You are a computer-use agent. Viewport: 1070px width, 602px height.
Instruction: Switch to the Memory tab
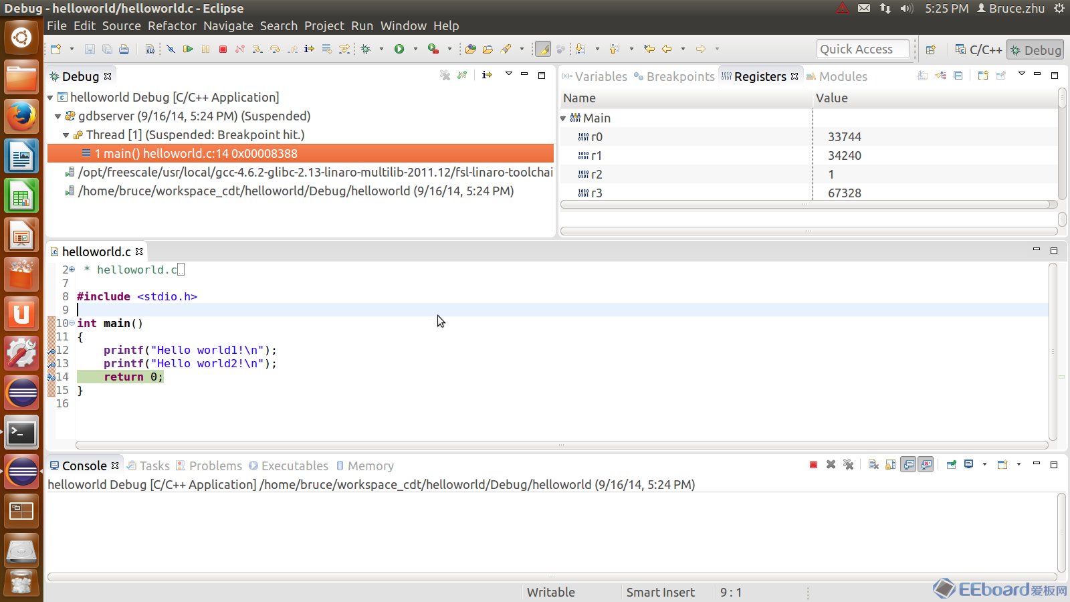pyautogui.click(x=365, y=466)
